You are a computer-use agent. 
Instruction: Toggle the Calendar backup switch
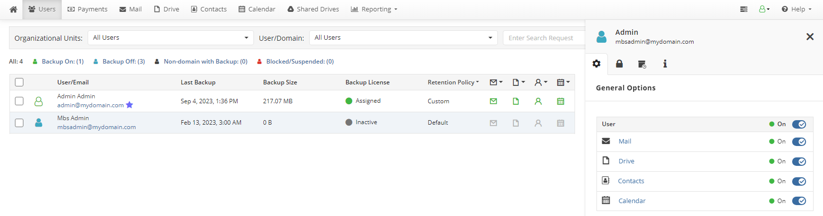(x=799, y=201)
